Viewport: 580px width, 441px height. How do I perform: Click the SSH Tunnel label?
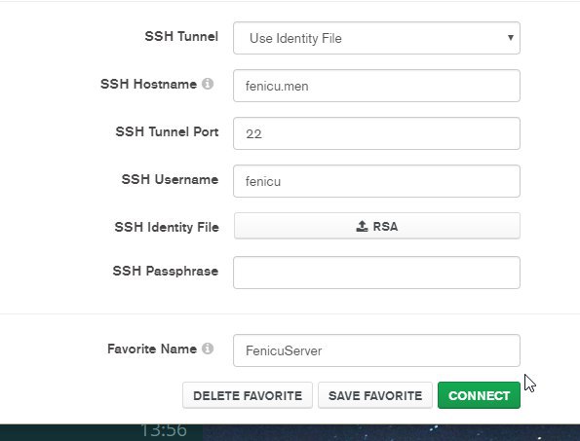point(181,37)
